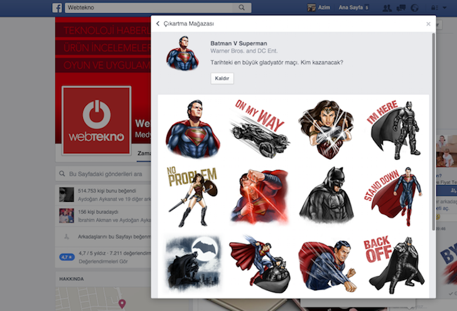Select the Superman heat vision sticker
This screenshot has width=457, height=311.
click(260, 196)
